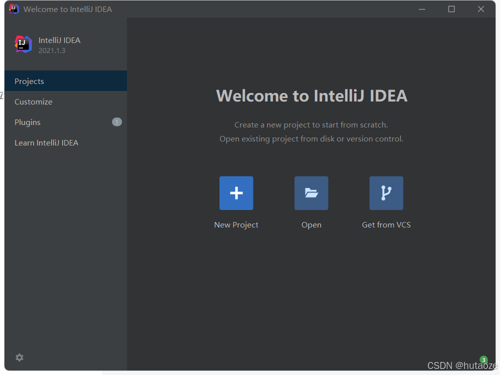
Task: Click the Welcome to IntelliJ IDEA heading
Action: click(x=311, y=95)
